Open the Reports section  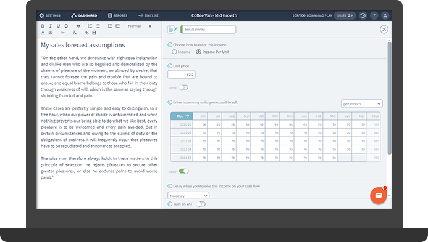click(117, 15)
